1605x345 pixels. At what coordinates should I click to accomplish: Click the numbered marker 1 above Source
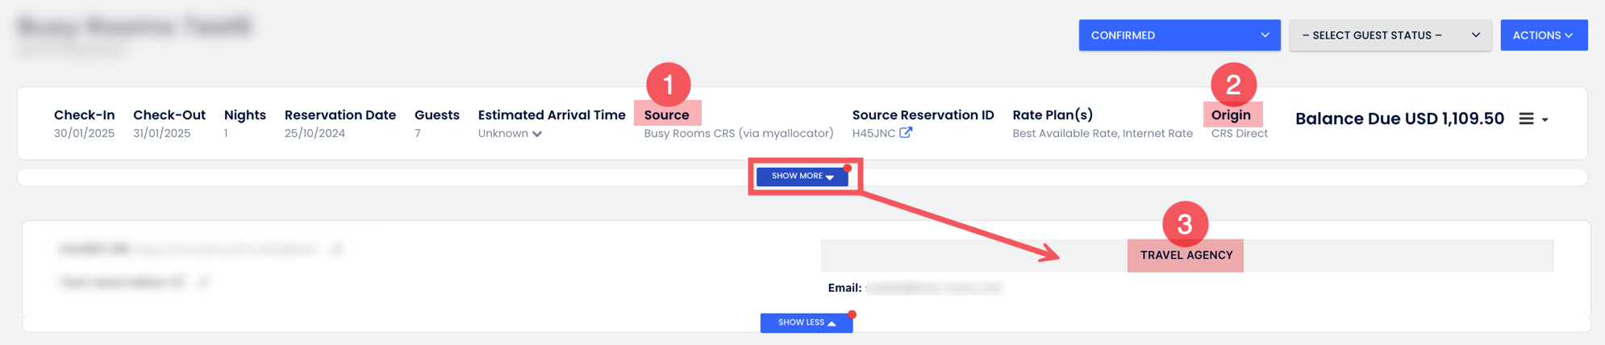click(668, 85)
